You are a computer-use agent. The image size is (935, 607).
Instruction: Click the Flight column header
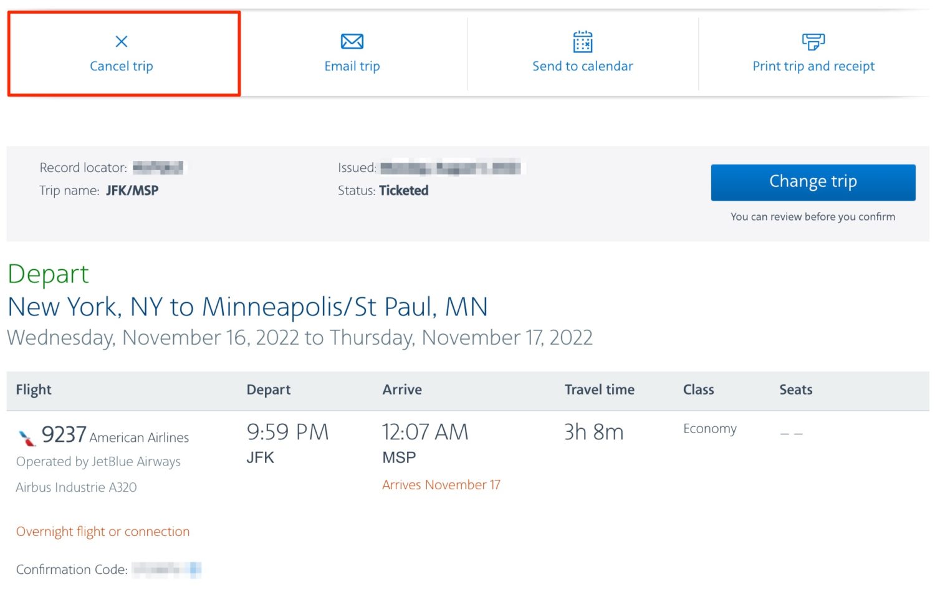(x=33, y=390)
